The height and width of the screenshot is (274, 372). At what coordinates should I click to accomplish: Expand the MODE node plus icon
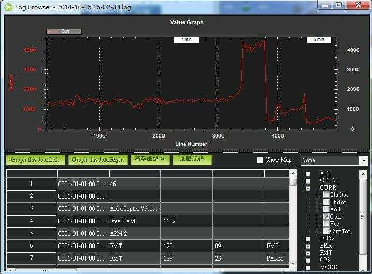308,267
